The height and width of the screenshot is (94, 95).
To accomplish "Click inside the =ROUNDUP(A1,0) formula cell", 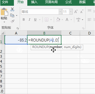I will [x=44, y=40].
